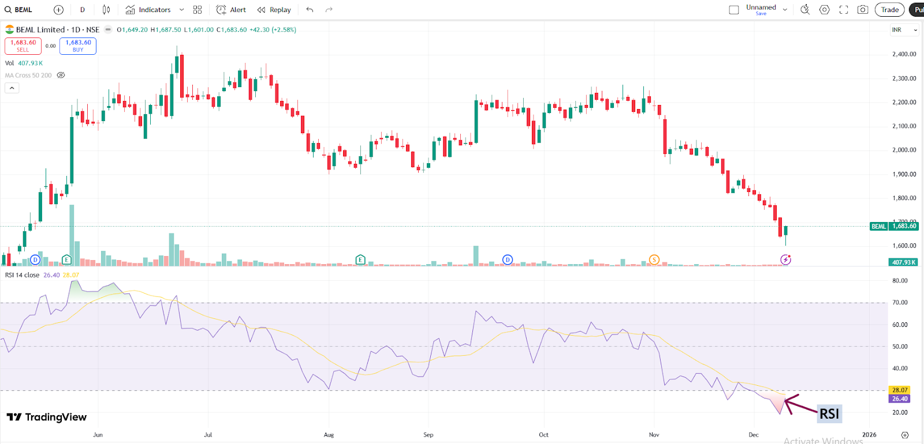Toggle the market status flag next to NSE
Screen dimensions: 924x444
(108, 29)
